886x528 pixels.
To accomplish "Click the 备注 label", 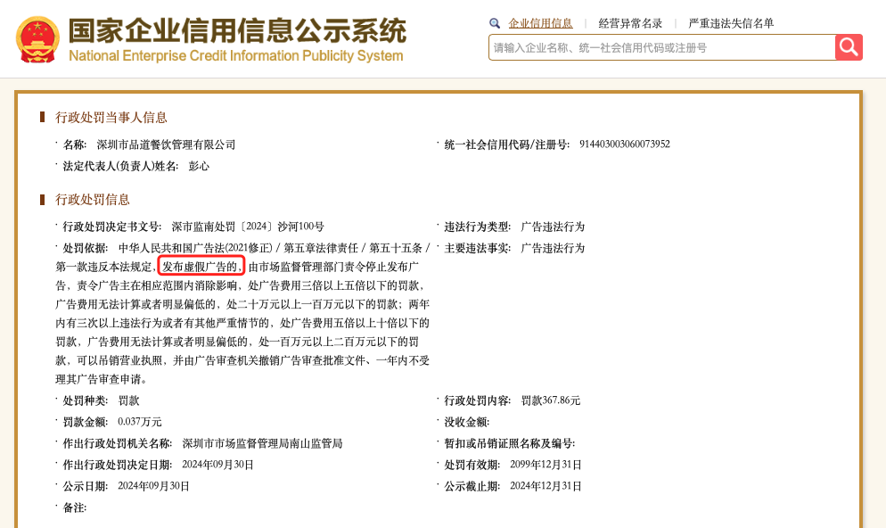I will pyautogui.click(x=75, y=507).
